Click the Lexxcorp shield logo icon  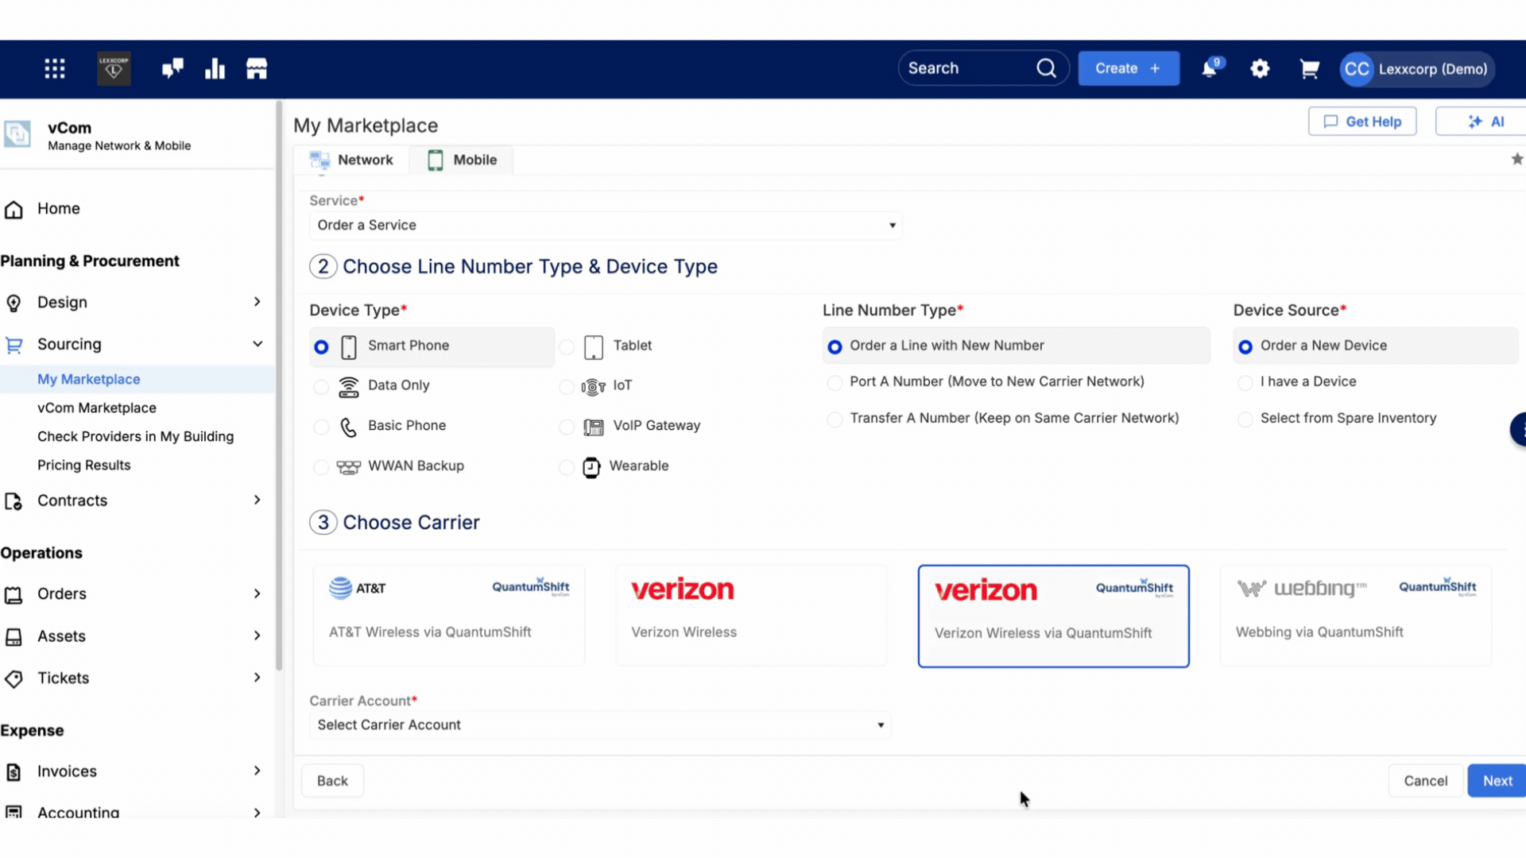[114, 68]
